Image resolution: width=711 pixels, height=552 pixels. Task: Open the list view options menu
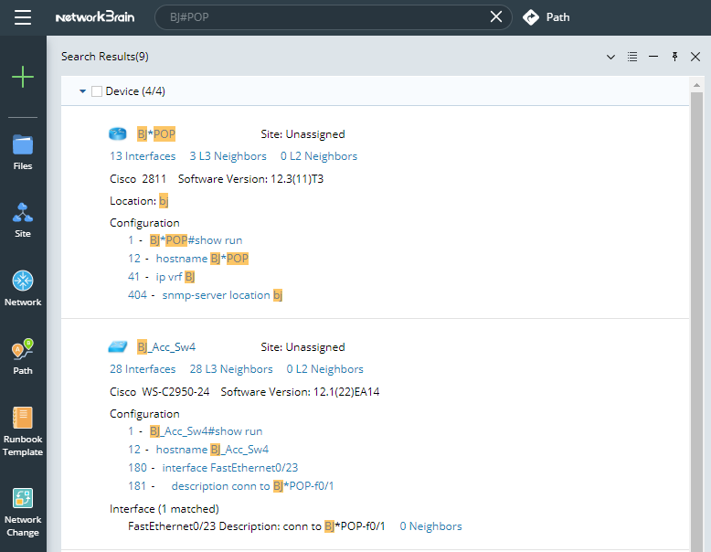[x=632, y=57]
